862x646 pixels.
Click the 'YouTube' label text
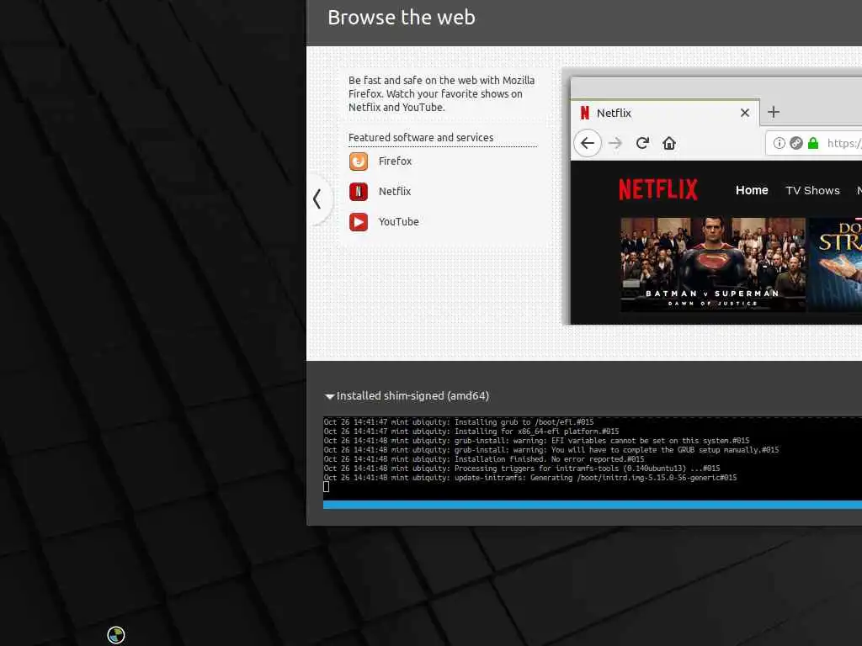(398, 221)
